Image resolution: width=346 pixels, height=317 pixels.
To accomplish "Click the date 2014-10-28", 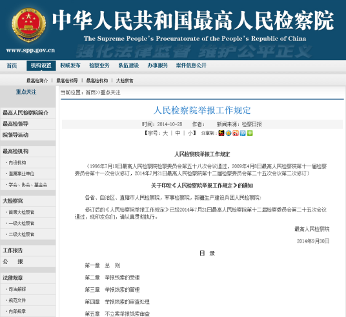I will [x=170, y=124].
